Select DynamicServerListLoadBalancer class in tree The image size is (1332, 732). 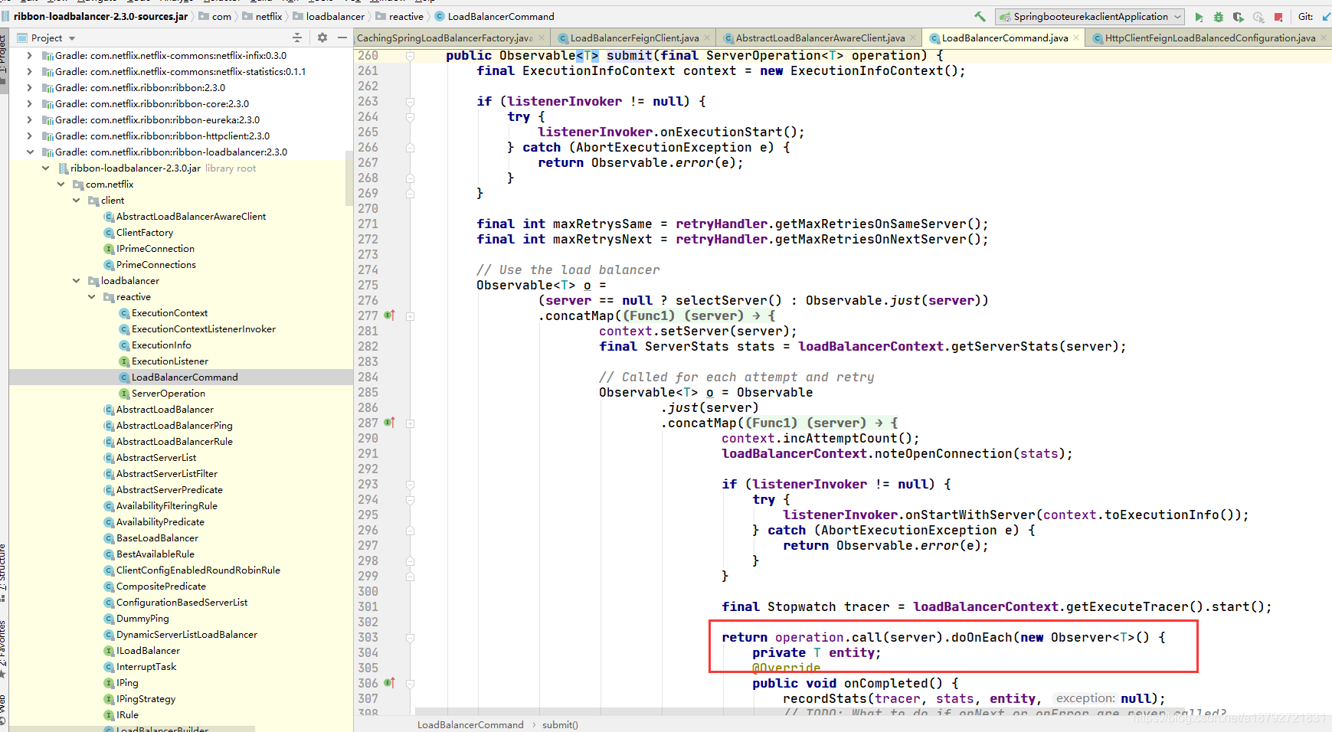187,635
